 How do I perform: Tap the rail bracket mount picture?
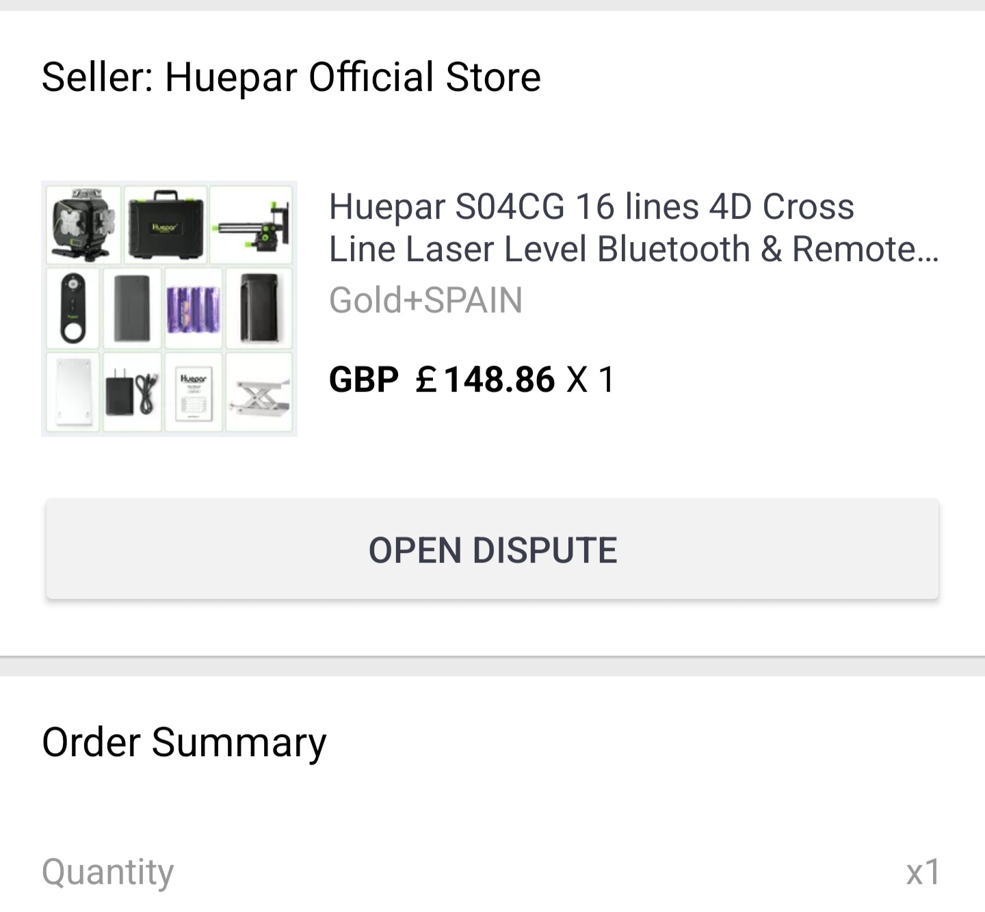coord(252,225)
